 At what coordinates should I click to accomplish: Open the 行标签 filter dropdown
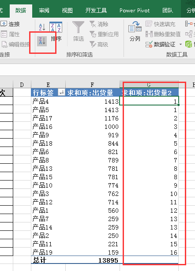point(61,92)
